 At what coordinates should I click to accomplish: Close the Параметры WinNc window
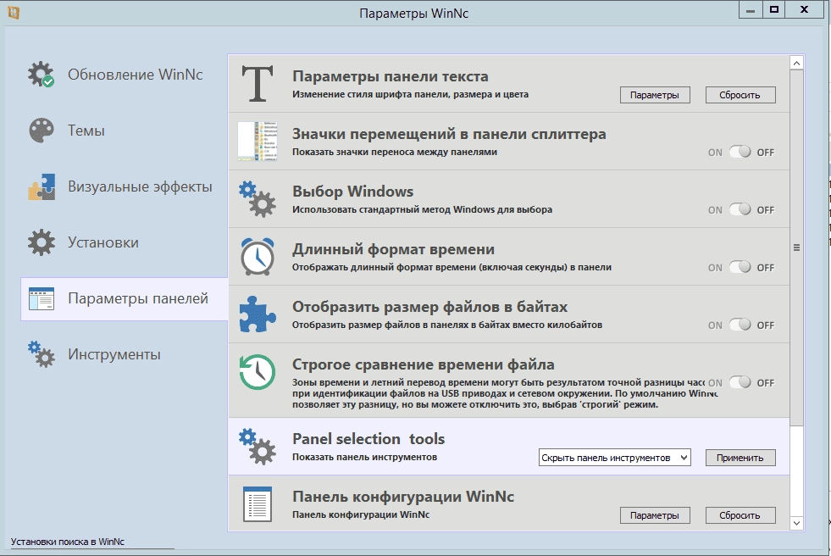pyautogui.click(x=804, y=10)
